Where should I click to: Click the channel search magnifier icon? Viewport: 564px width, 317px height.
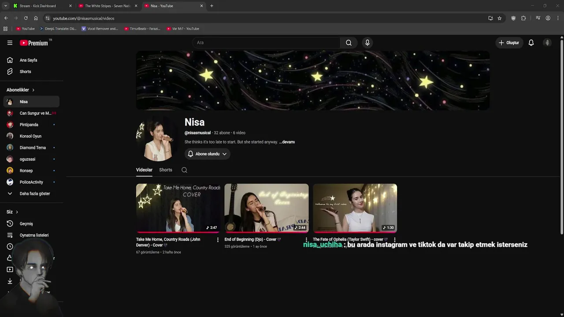pos(184,170)
